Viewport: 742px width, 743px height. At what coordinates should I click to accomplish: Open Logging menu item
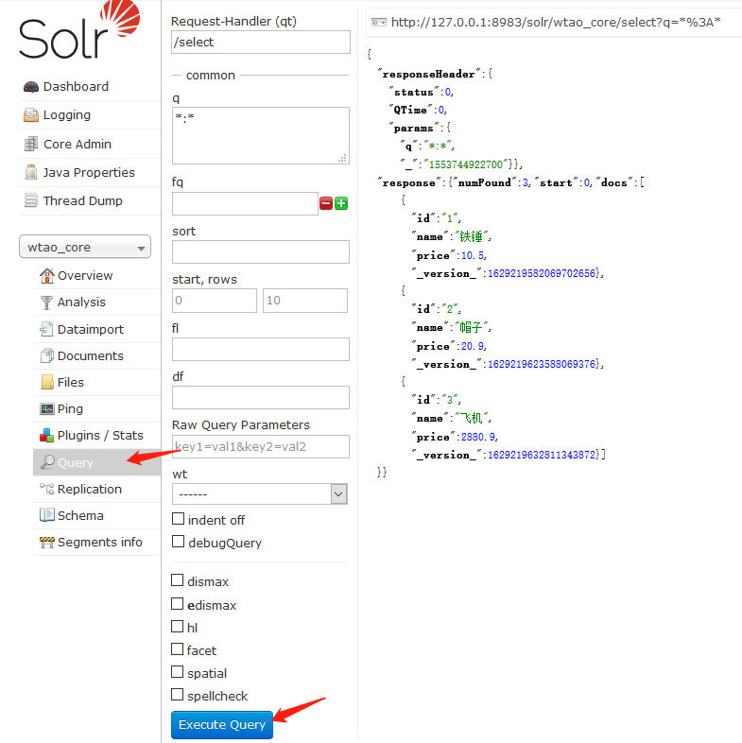coord(67,115)
